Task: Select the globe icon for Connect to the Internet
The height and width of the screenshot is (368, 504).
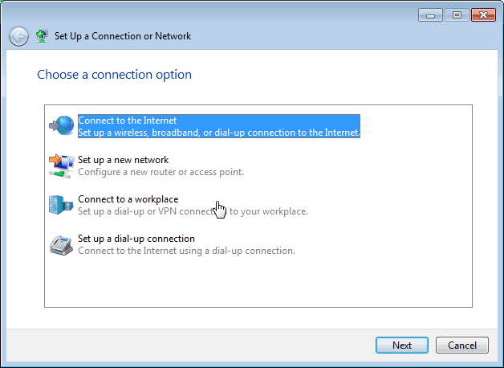Action: click(62, 125)
